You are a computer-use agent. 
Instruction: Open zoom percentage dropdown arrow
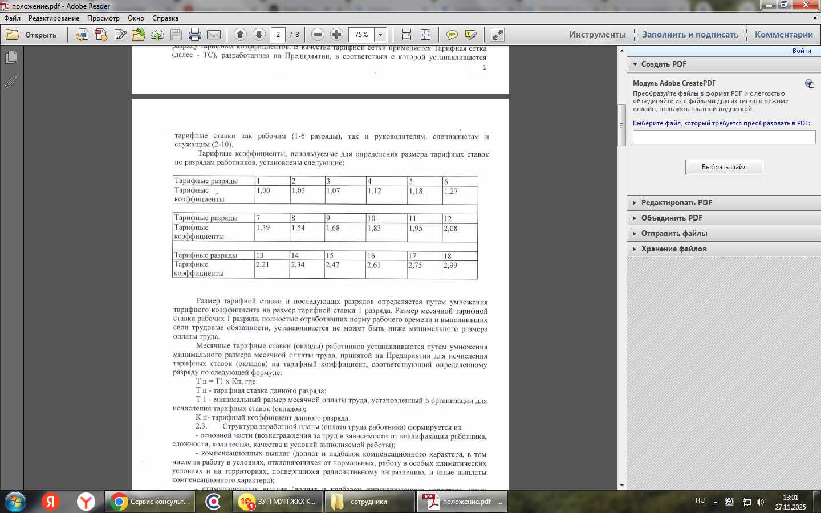point(381,35)
